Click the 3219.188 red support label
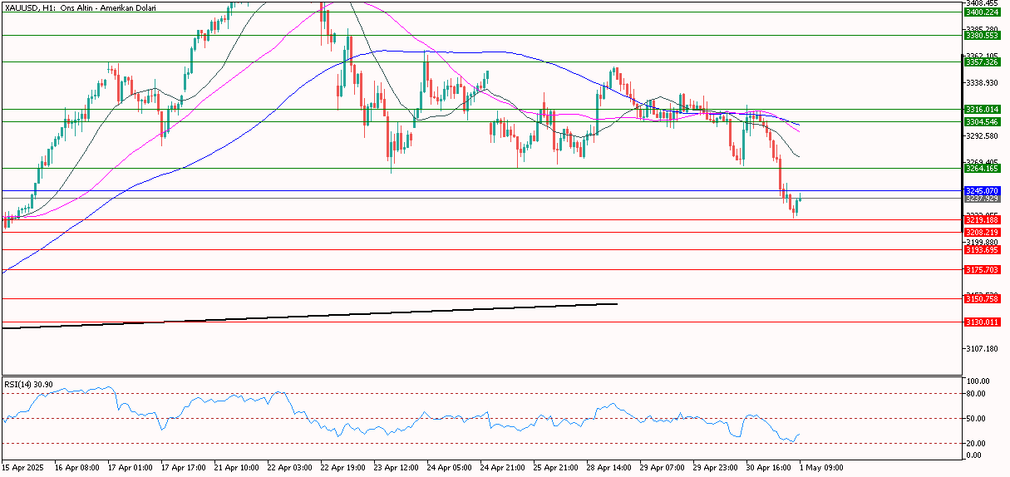Screen dimensions: 1010x477 [981, 220]
